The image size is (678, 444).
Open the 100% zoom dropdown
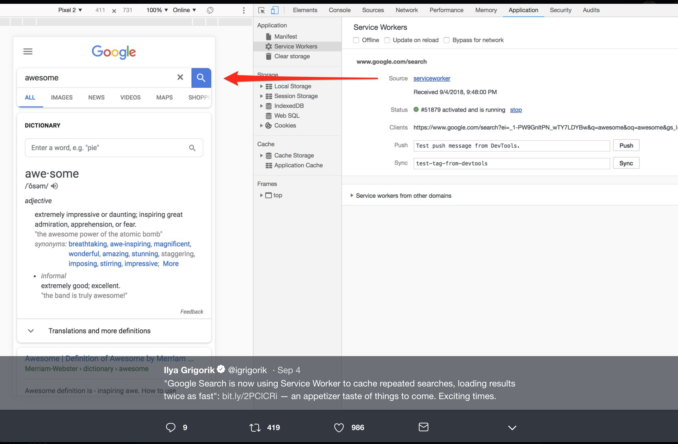pyautogui.click(x=157, y=10)
